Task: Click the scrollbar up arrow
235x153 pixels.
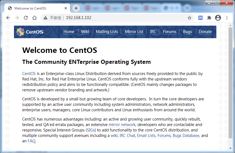Action: tap(230, 25)
